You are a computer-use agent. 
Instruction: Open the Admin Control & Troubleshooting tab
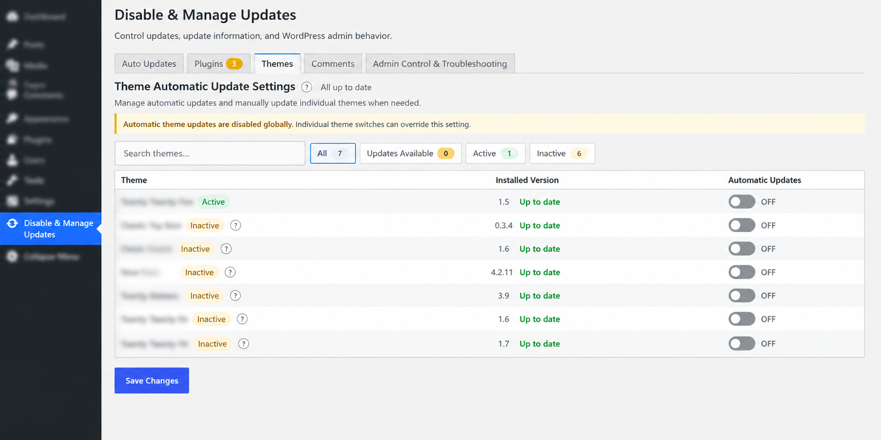440,64
